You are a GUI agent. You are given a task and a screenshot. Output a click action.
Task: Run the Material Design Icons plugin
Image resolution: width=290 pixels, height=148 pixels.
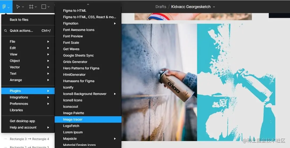pos(88,145)
